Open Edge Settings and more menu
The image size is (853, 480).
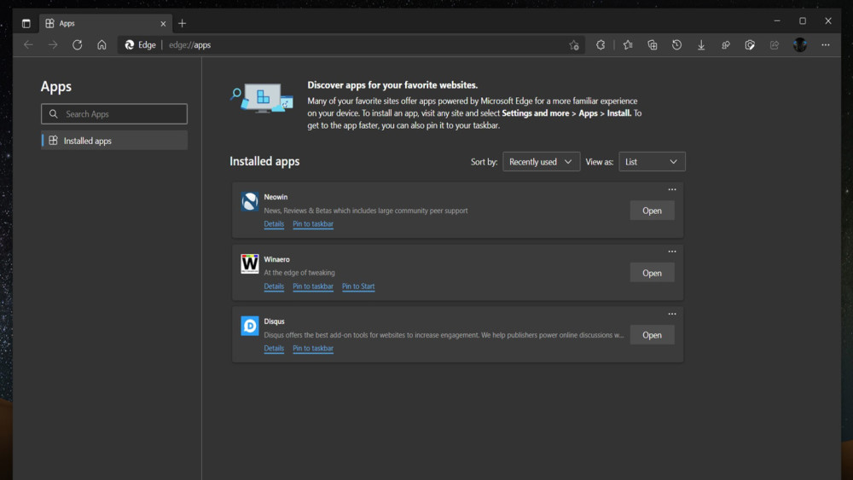click(825, 45)
